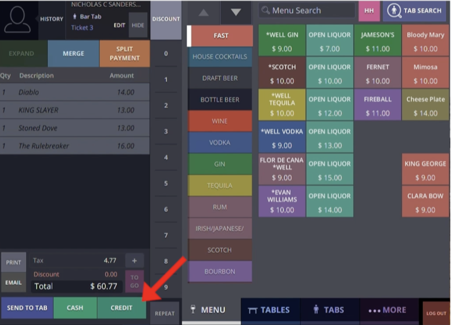Viewport: 452px width, 325px height.
Task: Pay with CASH
Action: tap(75, 308)
